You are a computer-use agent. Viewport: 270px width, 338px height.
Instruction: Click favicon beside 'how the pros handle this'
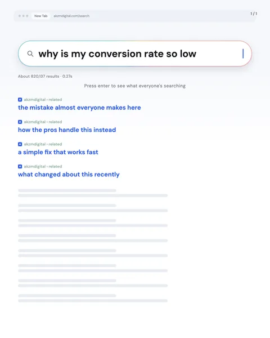click(x=20, y=122)
